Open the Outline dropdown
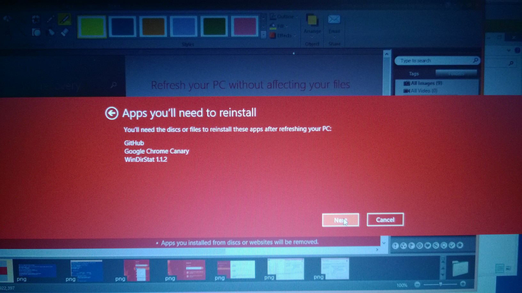The width and height of the screenshot is (522, 293). (284, 17)
